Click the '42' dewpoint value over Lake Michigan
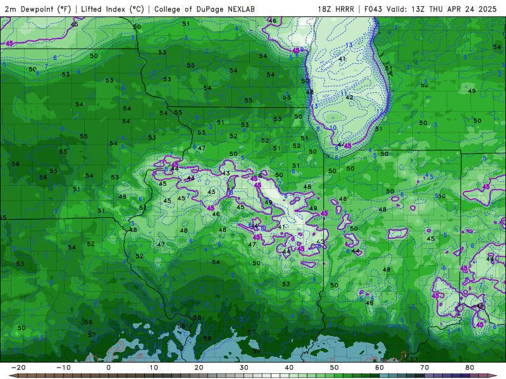506x379 pixels. 349,97
